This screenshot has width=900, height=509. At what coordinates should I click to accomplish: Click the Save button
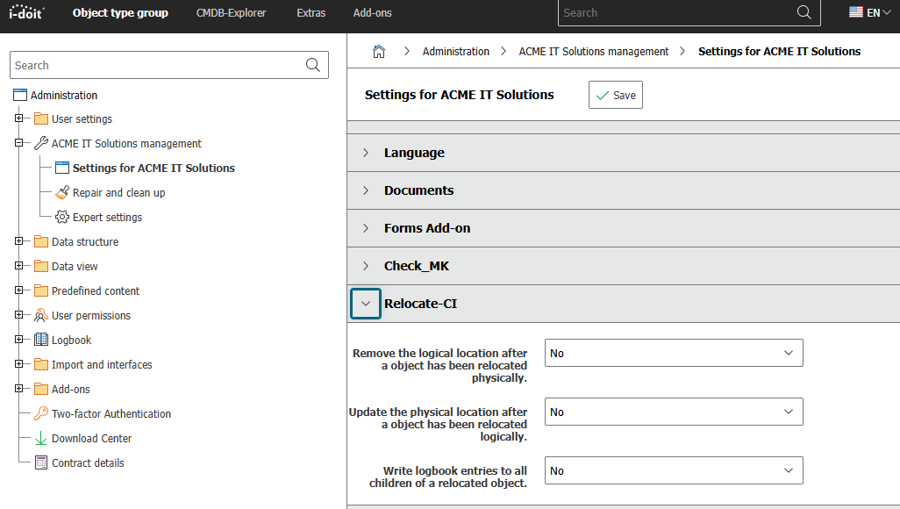pos(615,95)
